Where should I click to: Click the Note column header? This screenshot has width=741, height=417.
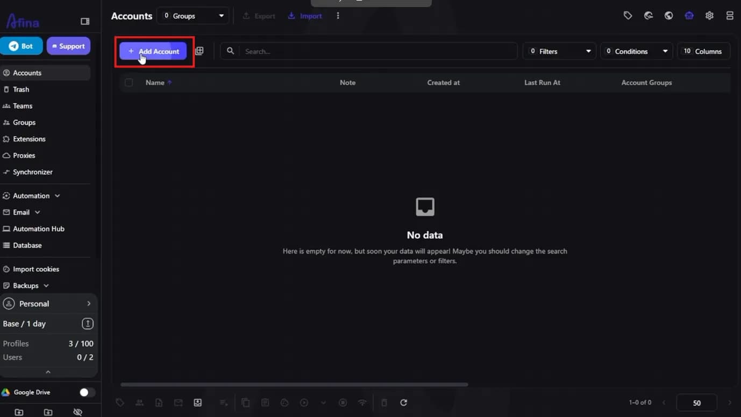coord(347,82)
